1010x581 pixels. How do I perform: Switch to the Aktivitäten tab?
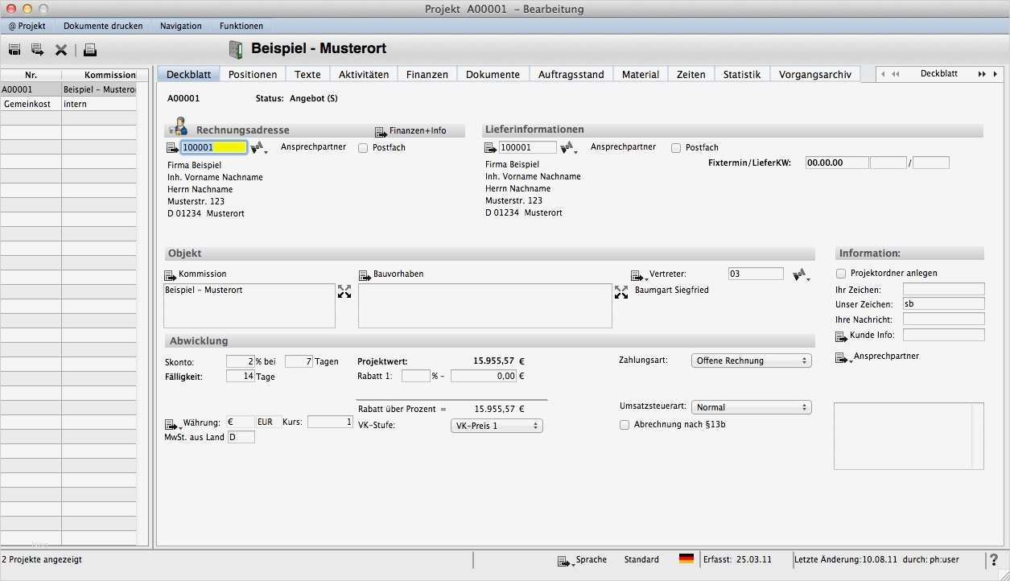[364, 74]
